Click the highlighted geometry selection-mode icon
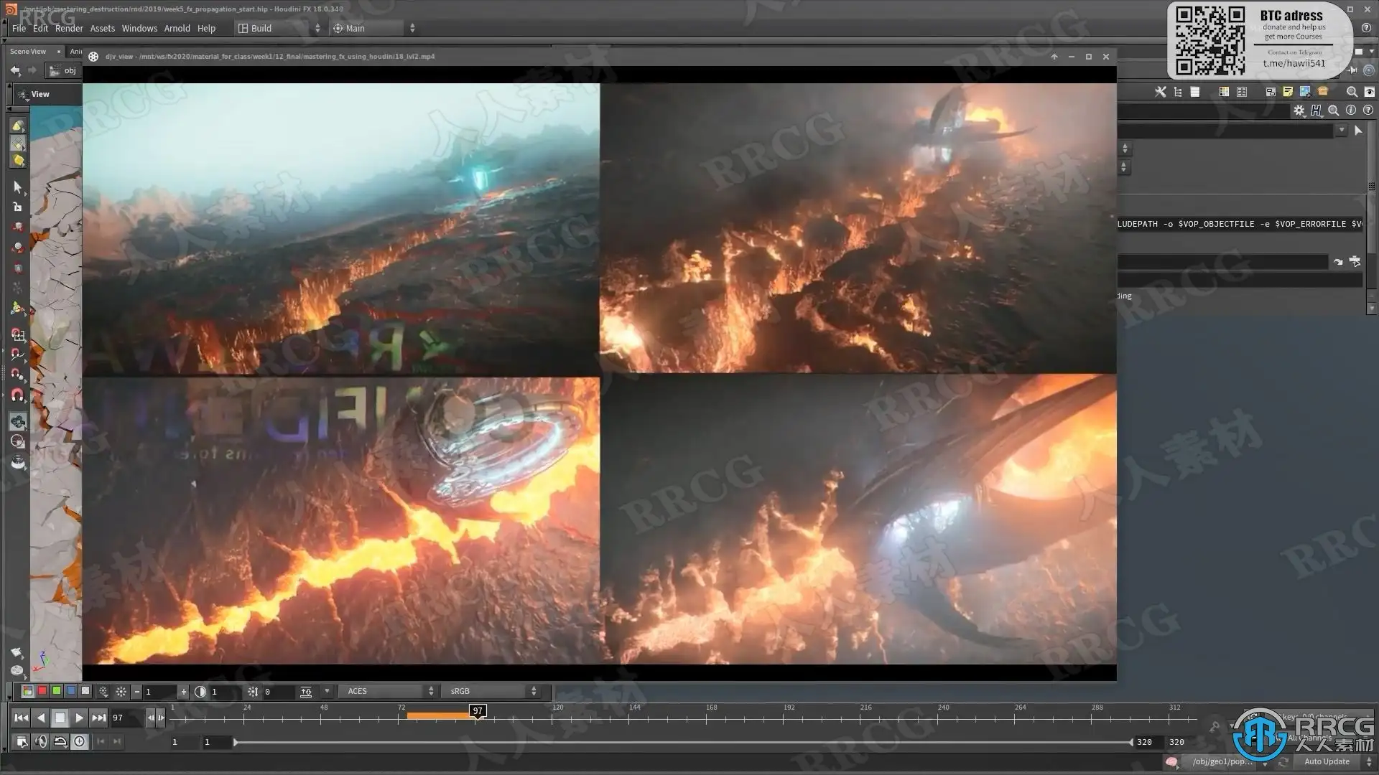 click(18, 144)
